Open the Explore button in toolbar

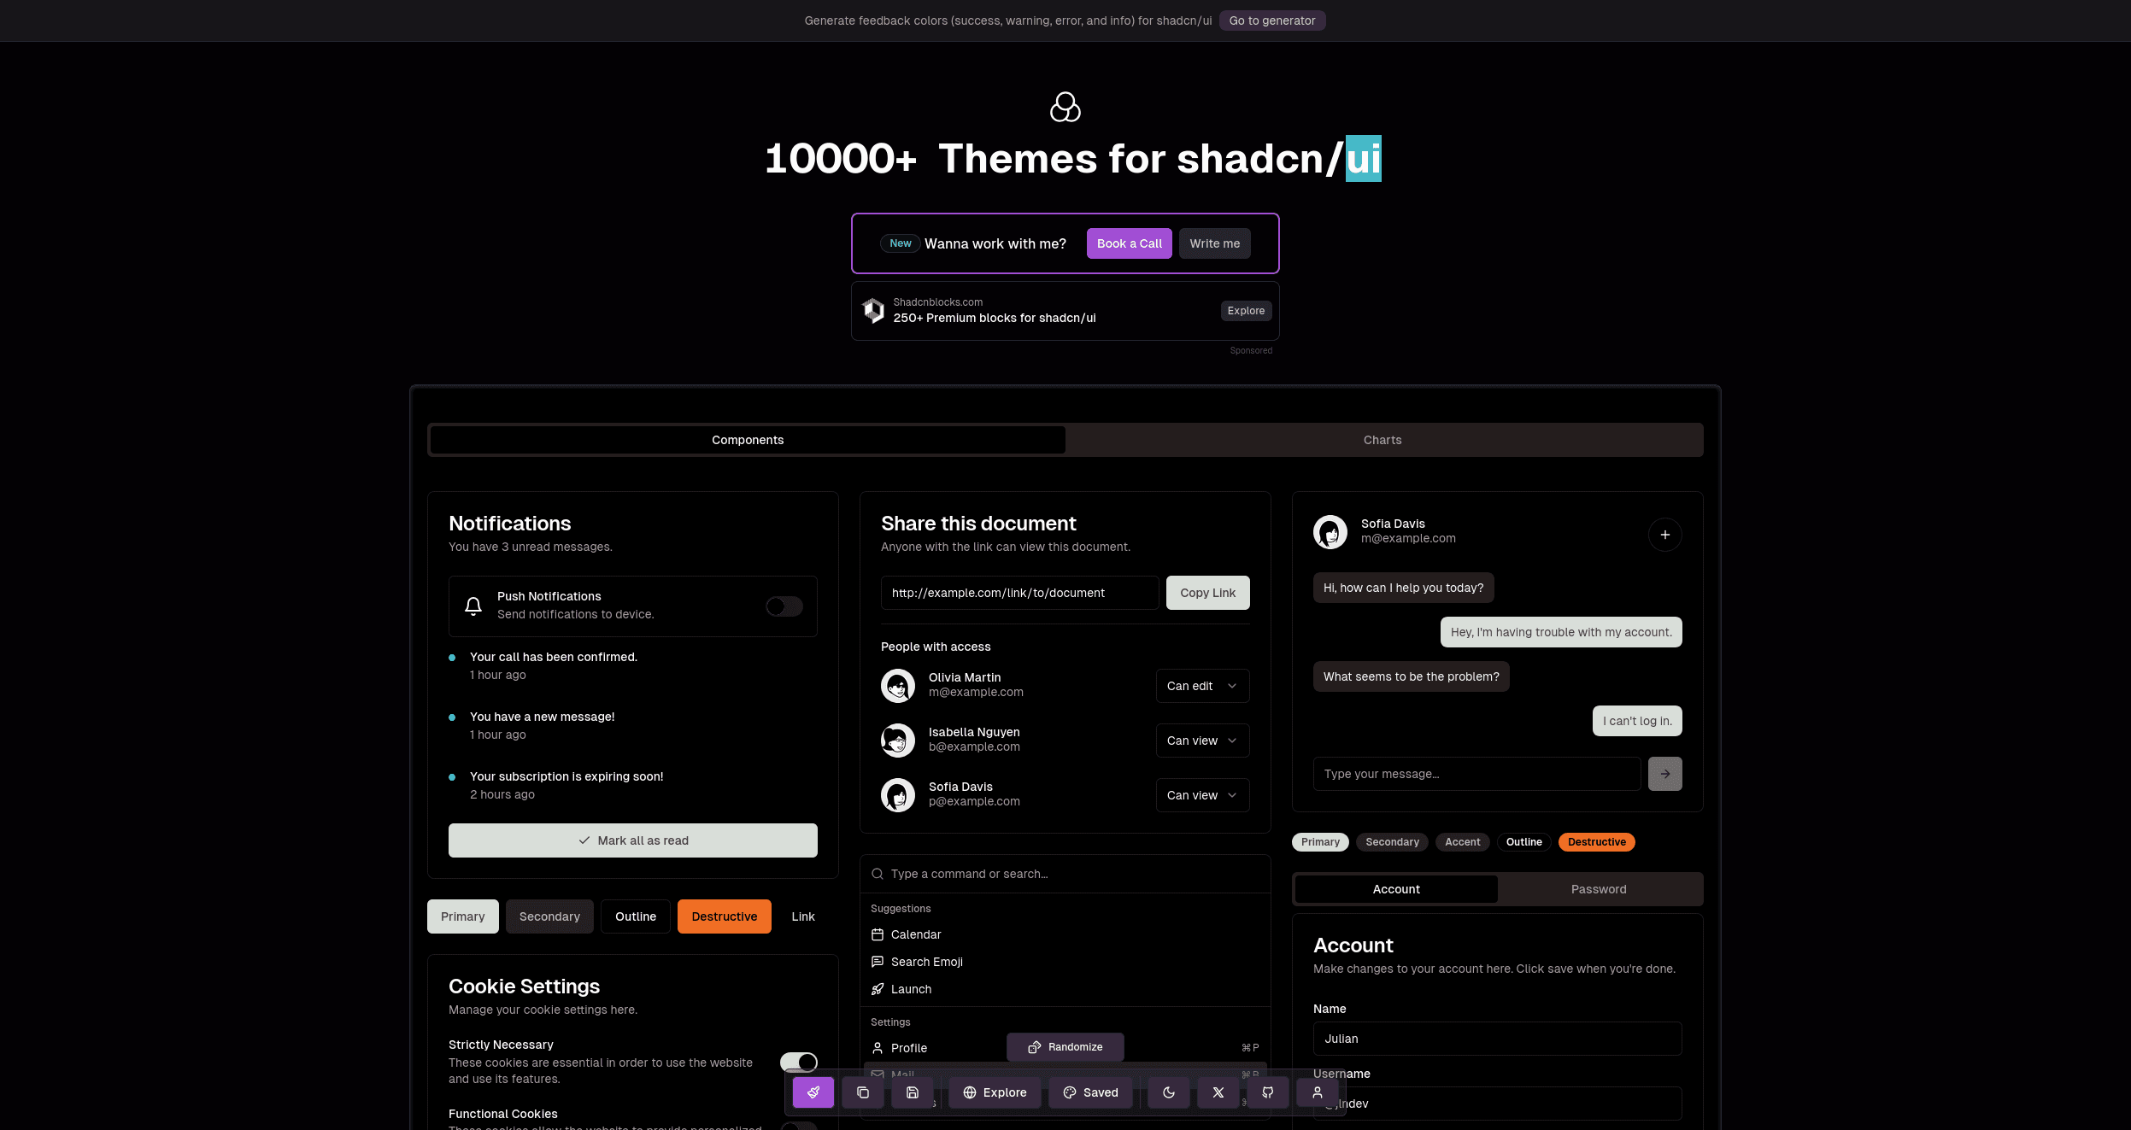(995, 1092)
